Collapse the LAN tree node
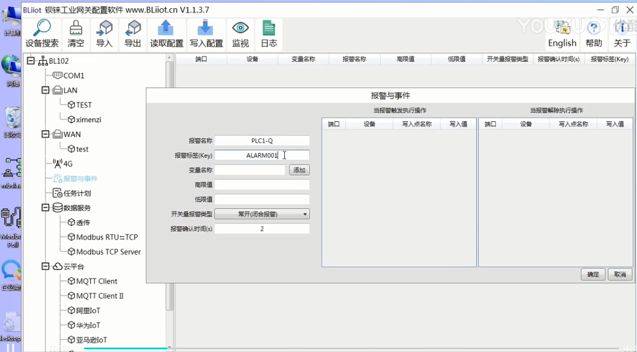This screenshot has width=637, height=352. pyautogui.click(x=46, y=90)
